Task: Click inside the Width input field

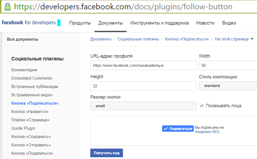Action: pos(227,65)
